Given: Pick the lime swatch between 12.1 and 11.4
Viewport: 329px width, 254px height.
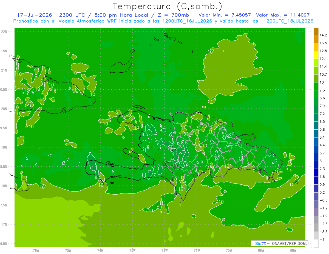Looking at the screenshot, I should (x=316, y=63).
